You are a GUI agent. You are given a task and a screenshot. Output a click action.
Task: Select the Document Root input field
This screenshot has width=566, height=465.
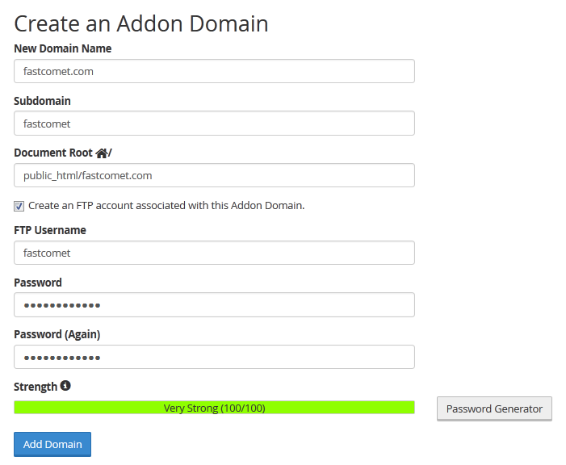[x=214, y=175]
